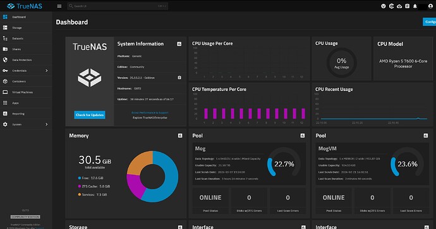Open the Memory widget reports icon
Viewport: 436px width, 229px height.
pyautogui.click(x=180, y=136)
